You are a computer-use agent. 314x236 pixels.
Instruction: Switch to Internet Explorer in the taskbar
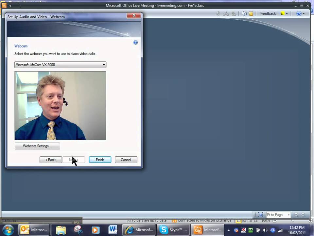[139, 230]
